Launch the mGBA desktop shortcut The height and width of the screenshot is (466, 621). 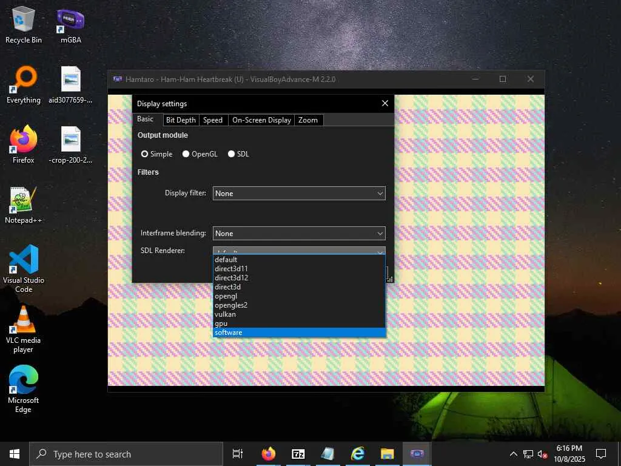(70, 25)
